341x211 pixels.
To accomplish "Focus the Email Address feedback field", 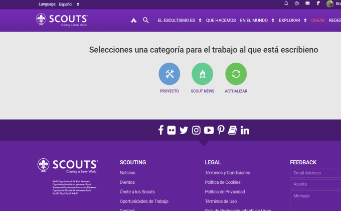I will pyautogui.click(x=315, y=173).
